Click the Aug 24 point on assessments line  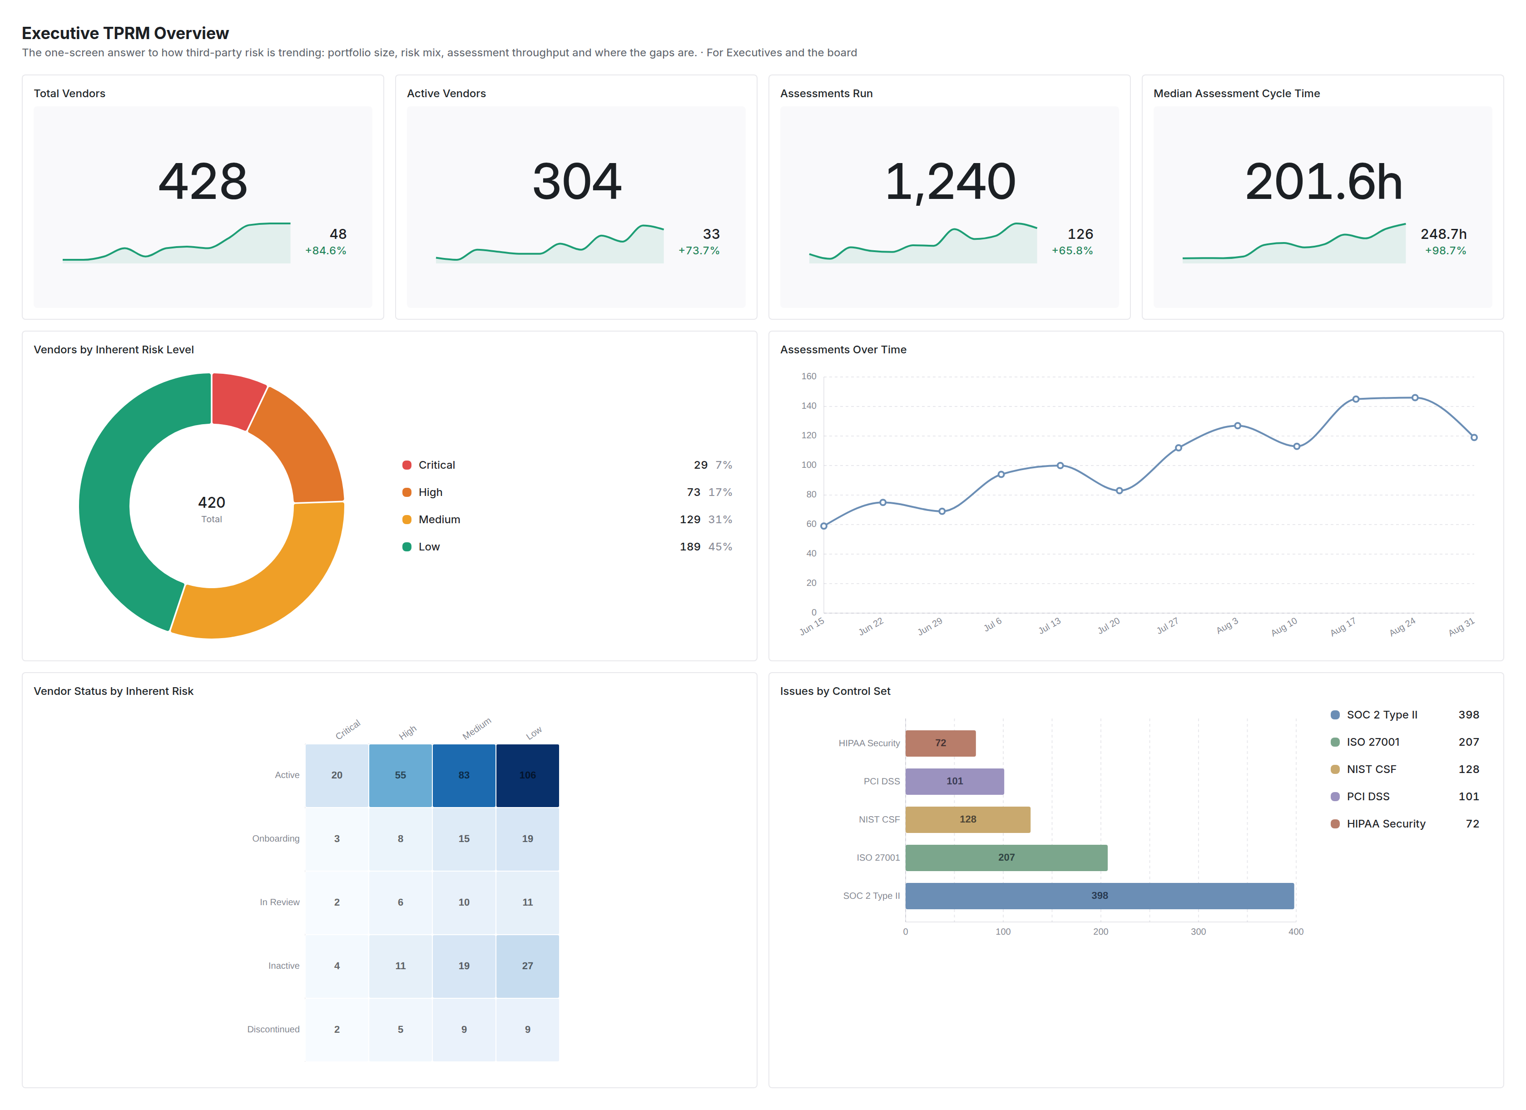pyautogui.click(x=1415, y=397)
